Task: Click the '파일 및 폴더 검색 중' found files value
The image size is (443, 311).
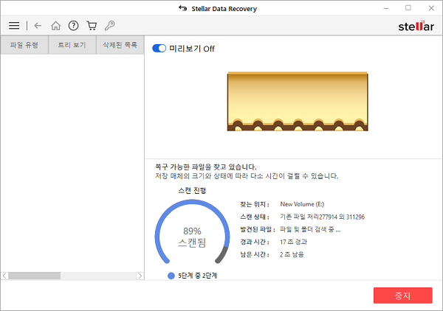Action: tap(310, 229)
